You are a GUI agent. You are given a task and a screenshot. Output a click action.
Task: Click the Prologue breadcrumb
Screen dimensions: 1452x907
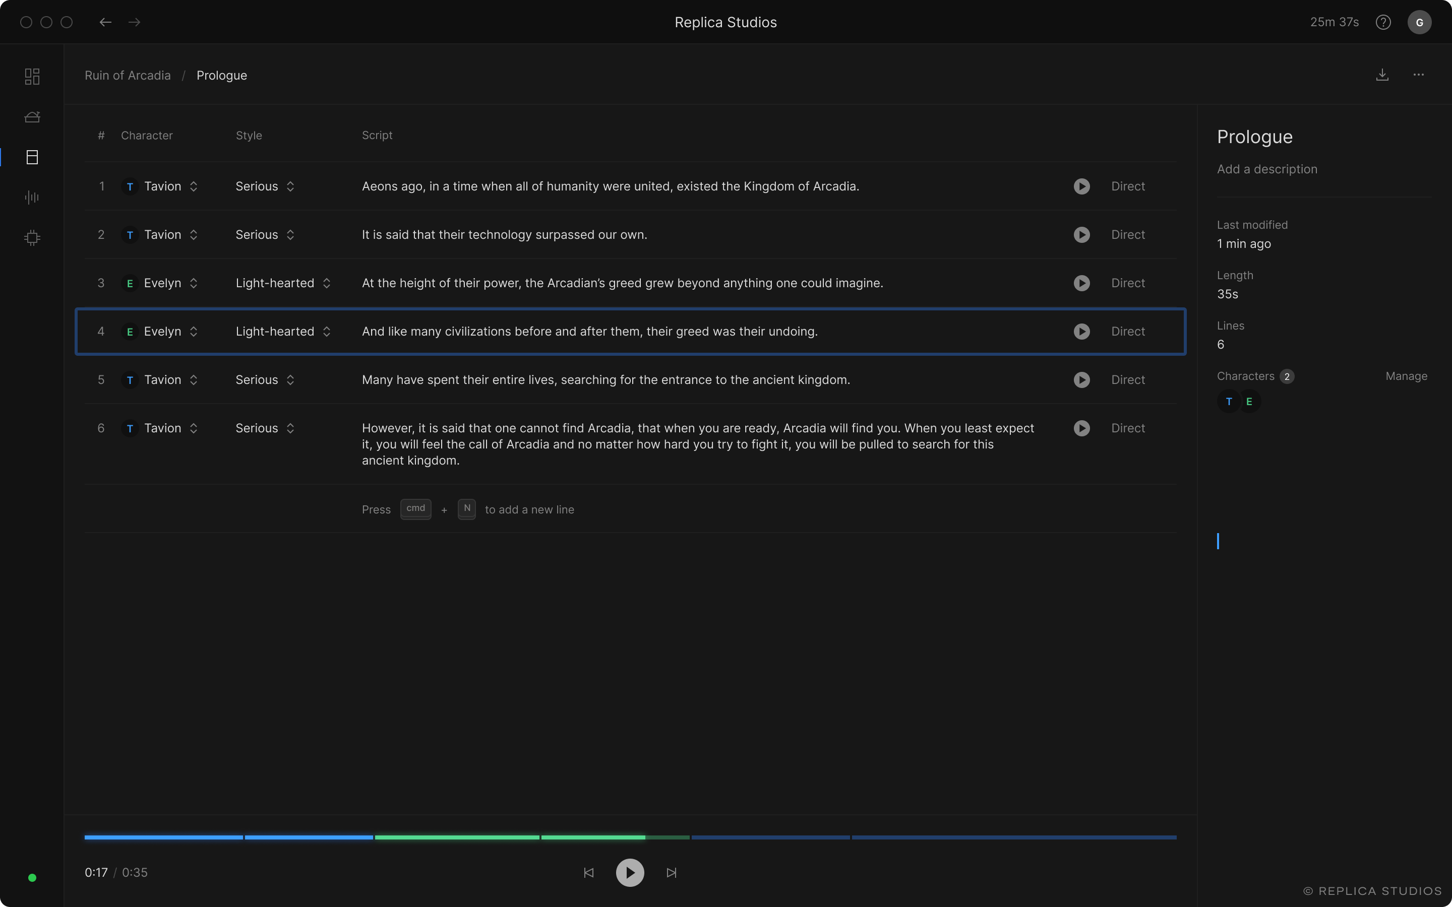pos(222,76)
